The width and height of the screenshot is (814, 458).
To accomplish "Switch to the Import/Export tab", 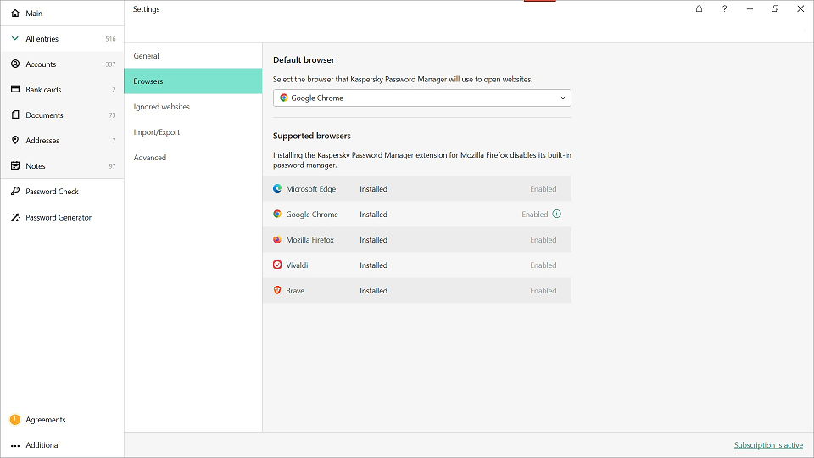I will [x=193, y=132].
